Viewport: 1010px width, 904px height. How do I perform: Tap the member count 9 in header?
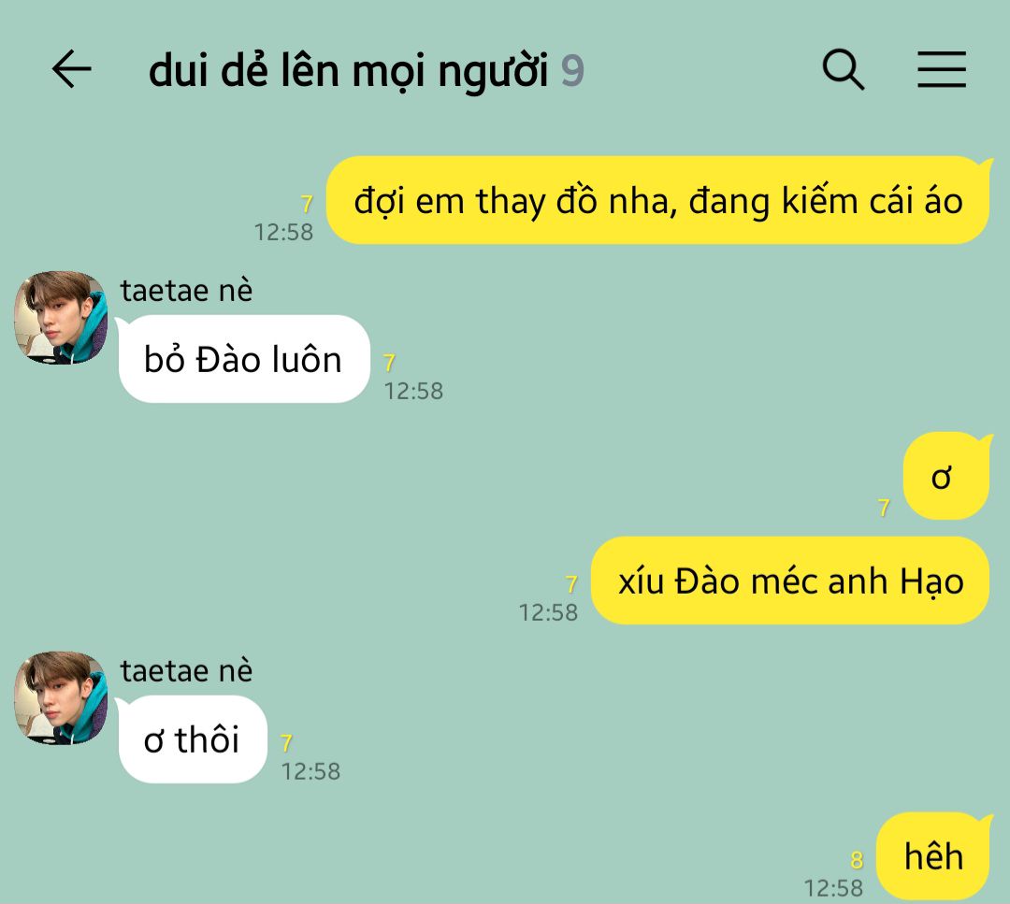(572, 71)
